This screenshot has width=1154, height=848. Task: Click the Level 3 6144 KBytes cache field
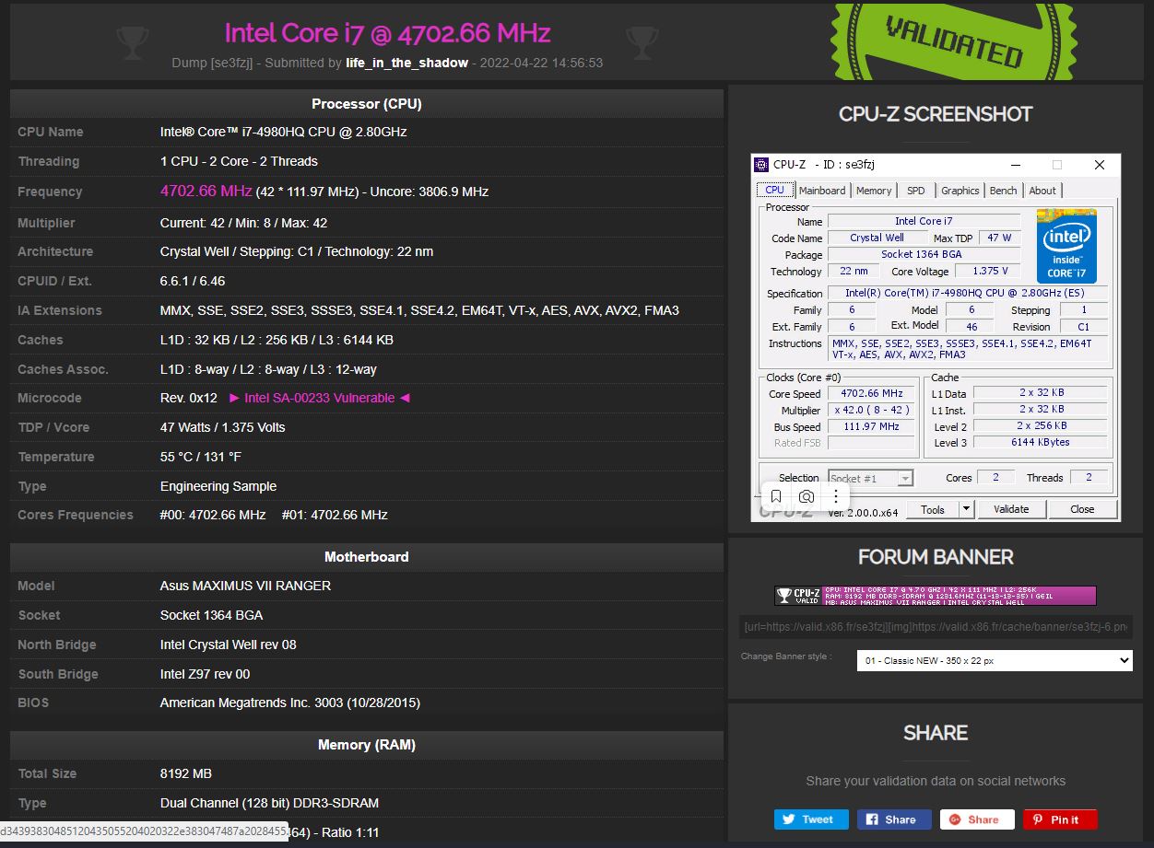tap(1041, 442)
